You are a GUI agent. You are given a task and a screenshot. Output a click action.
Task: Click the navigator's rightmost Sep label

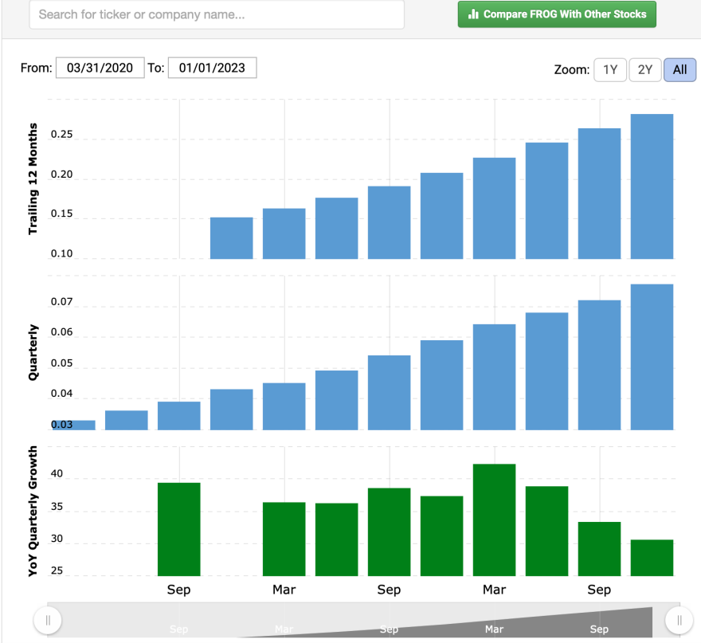[599, 629]
